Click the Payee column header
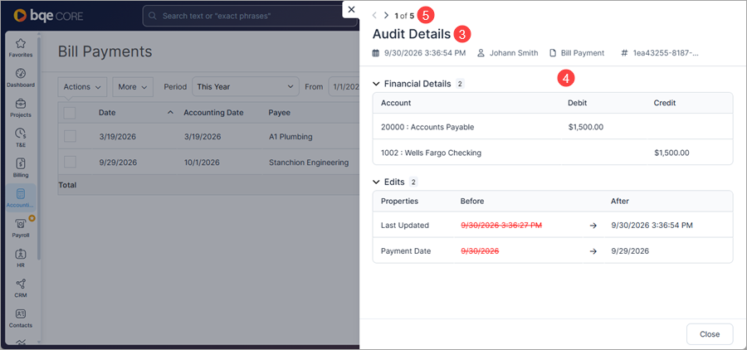Viewport: 747px width, 350px height. coord(280,113)
